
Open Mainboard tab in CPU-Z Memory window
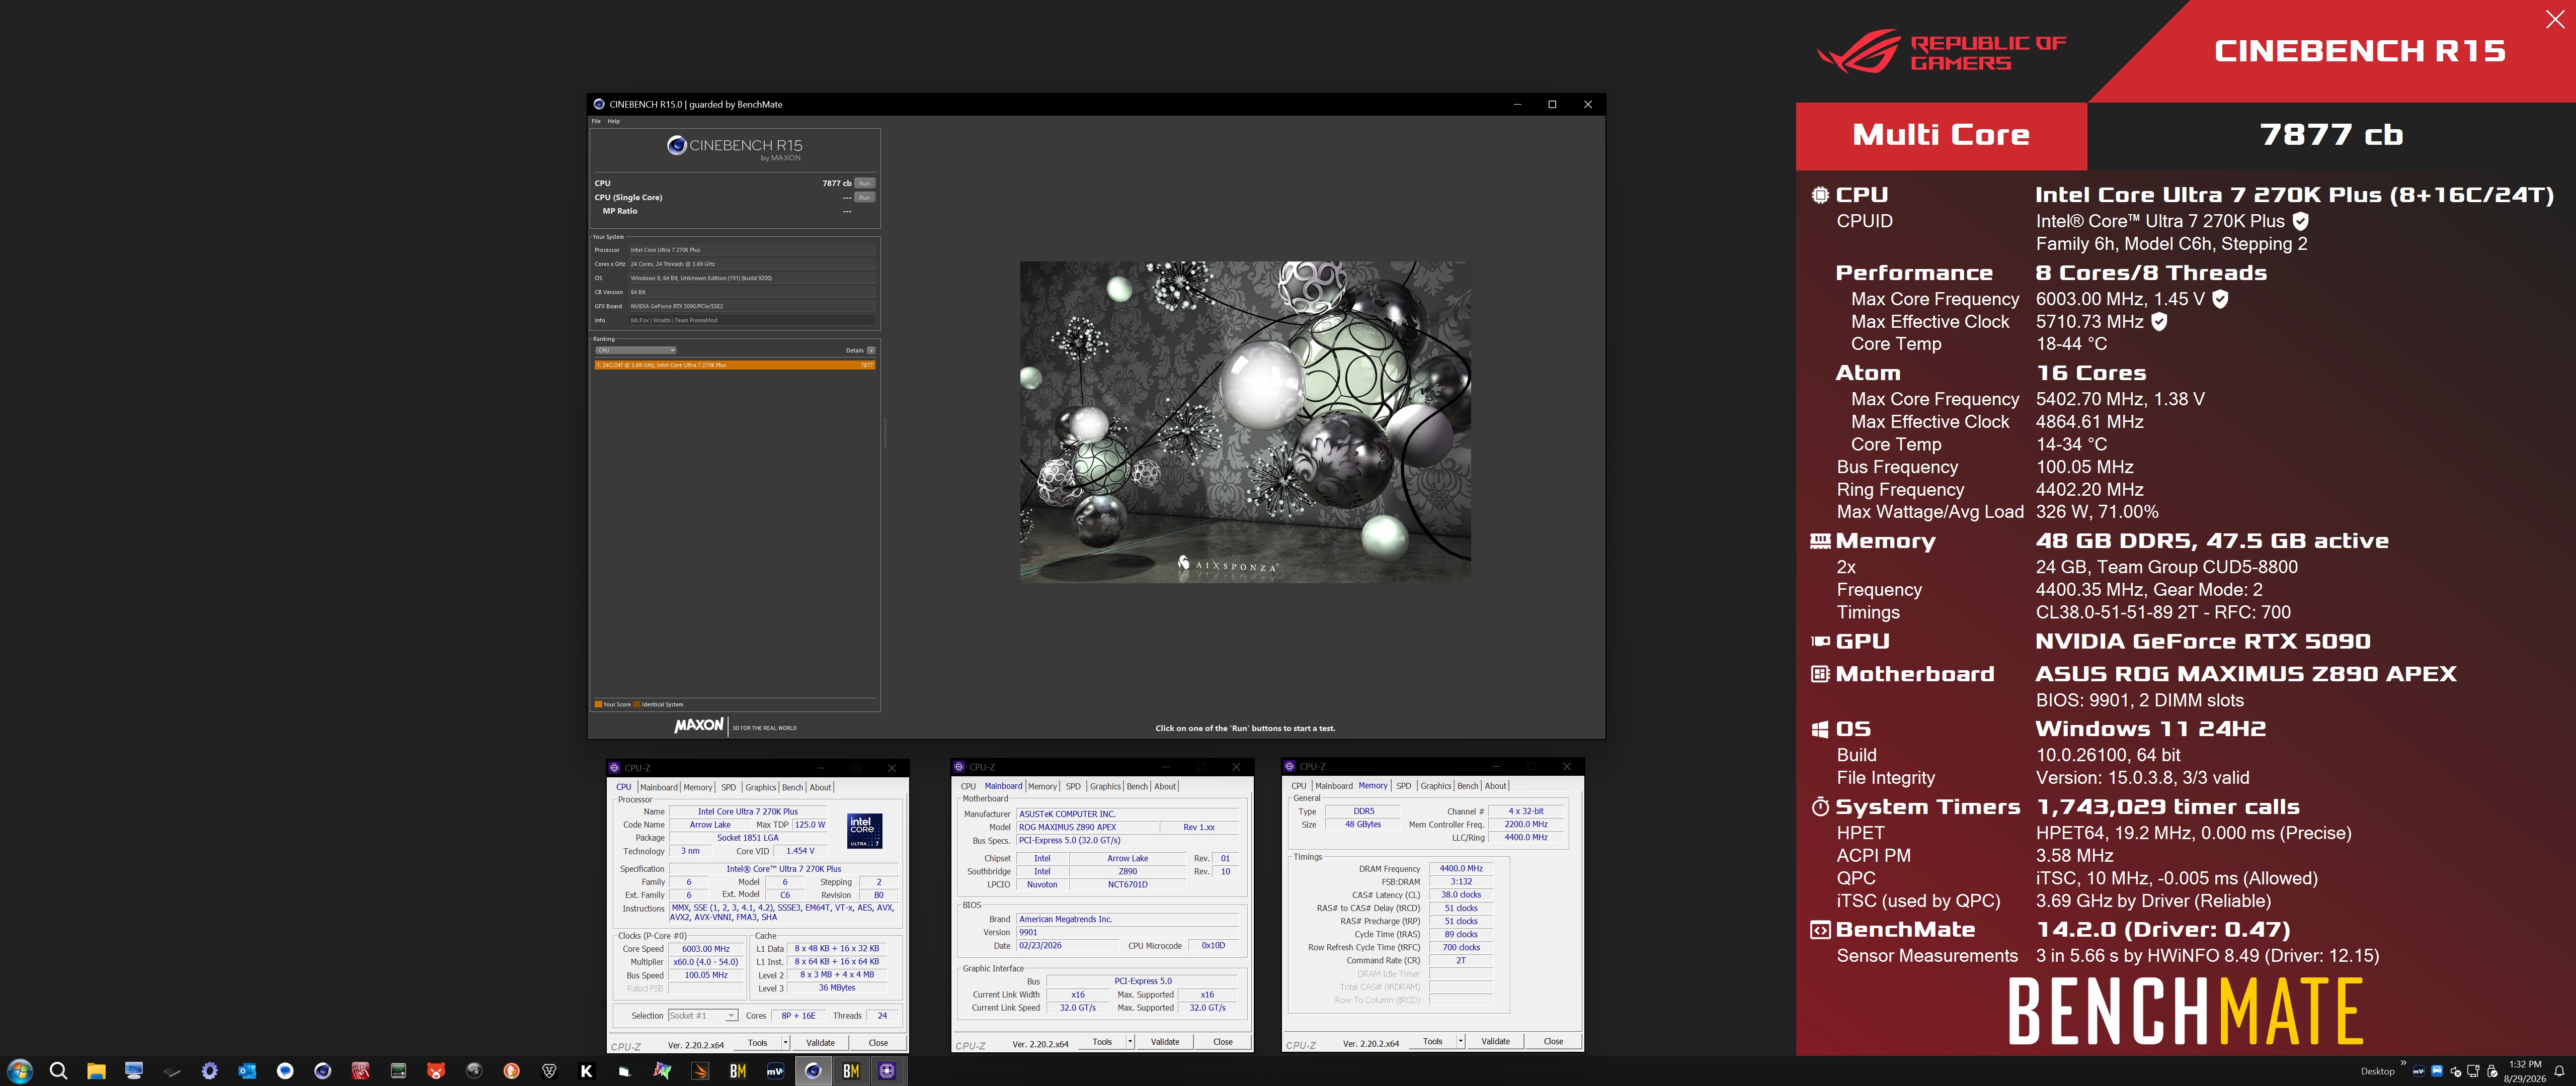tap(1334, 786)
